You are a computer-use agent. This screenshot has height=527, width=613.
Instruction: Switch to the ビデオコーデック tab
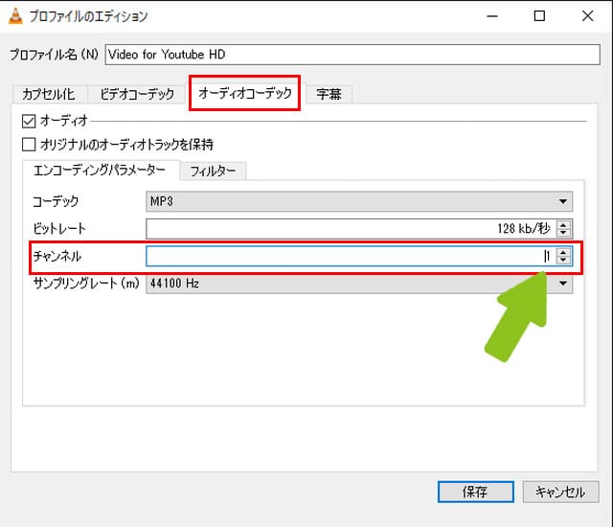(x=137, y=94)
